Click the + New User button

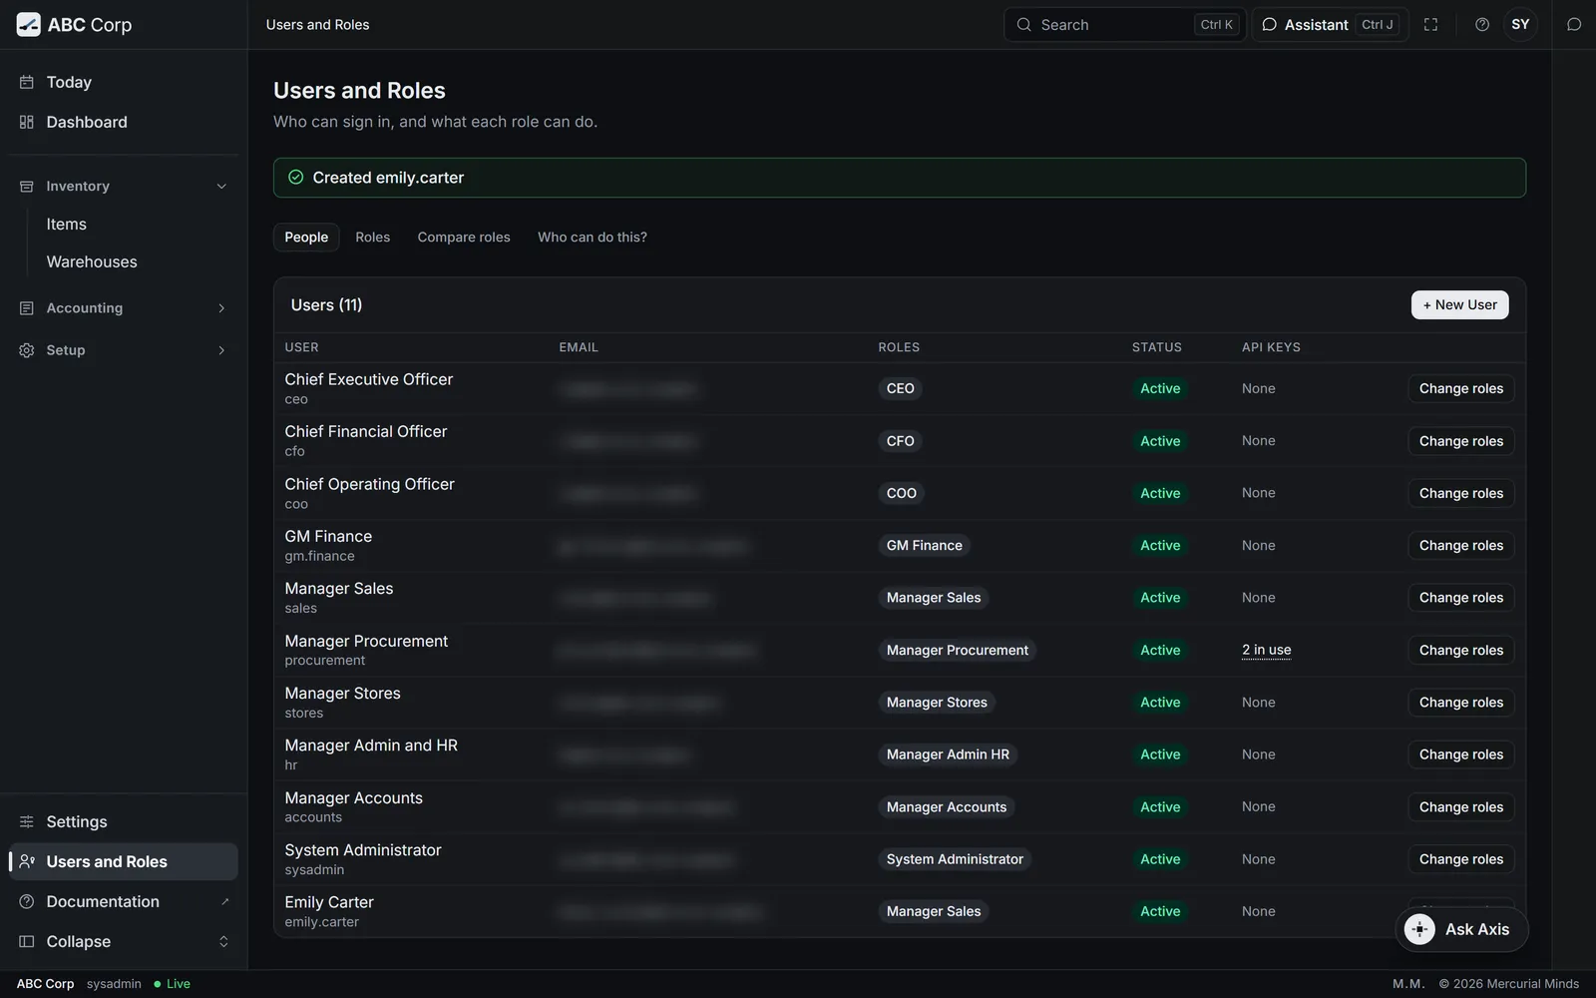coord(1459,305)
